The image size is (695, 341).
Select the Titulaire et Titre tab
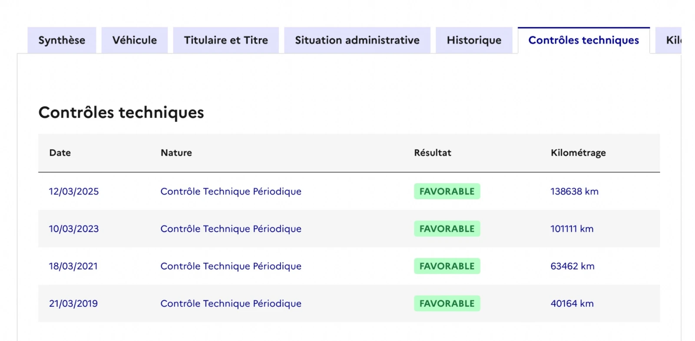226,40
